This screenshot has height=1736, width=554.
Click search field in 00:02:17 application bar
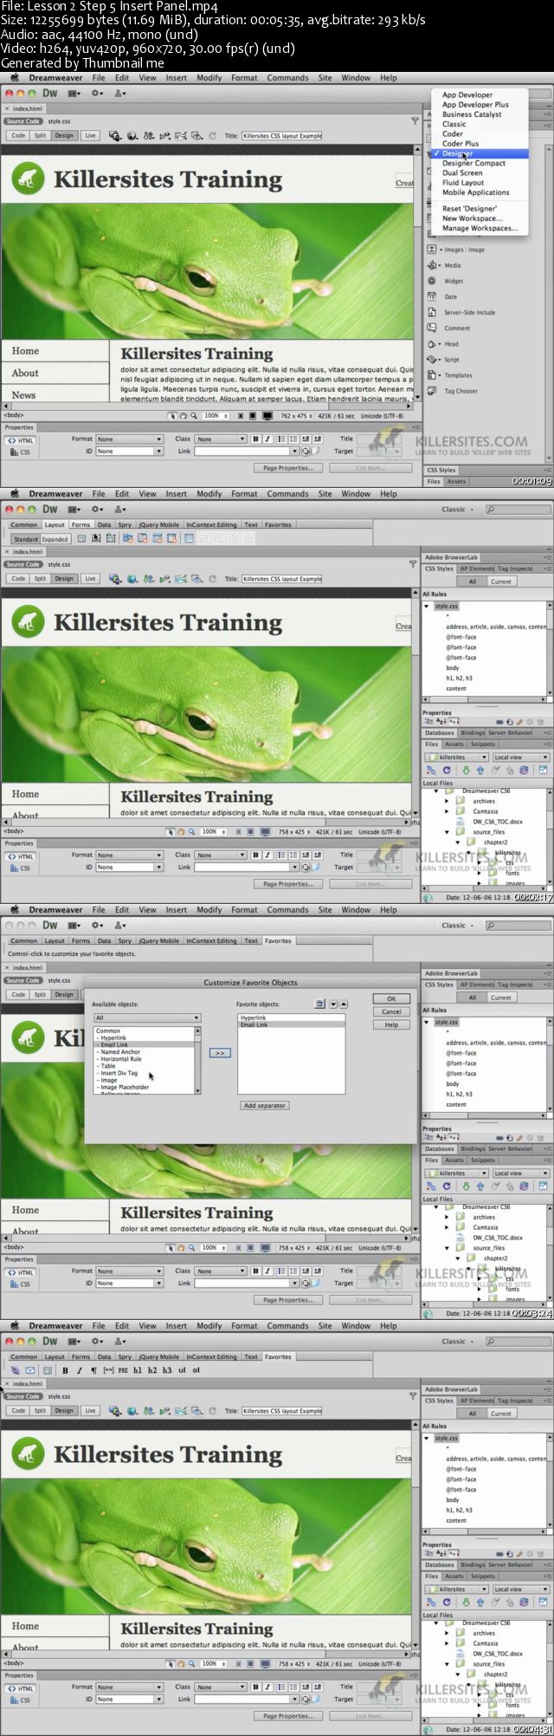[518, 510]
